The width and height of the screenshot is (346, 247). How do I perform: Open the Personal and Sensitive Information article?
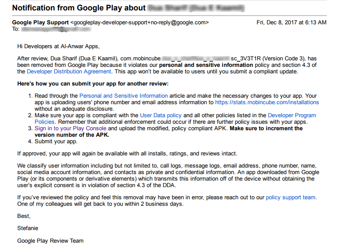coord(123,96)
